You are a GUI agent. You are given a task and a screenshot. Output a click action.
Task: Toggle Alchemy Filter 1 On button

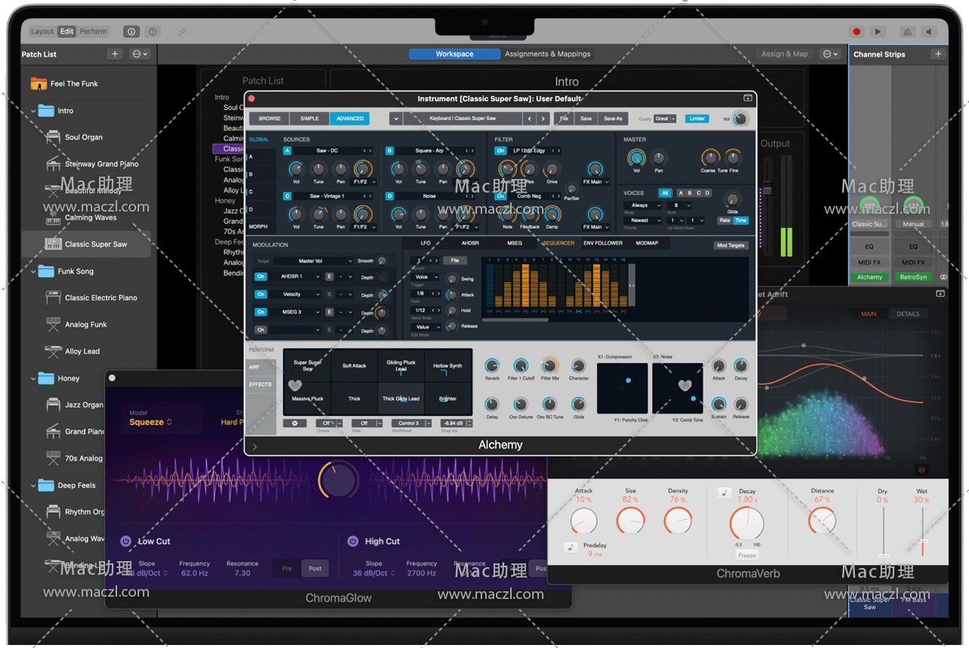pyautogui.click(x=500, y=151)
